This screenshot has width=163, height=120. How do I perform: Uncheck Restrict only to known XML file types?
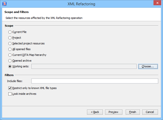pos(10,88)
